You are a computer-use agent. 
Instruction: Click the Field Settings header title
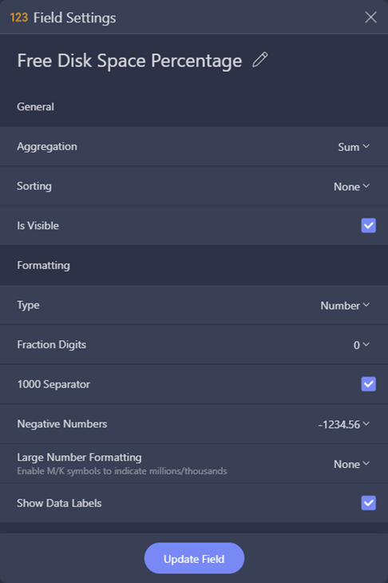75,18
